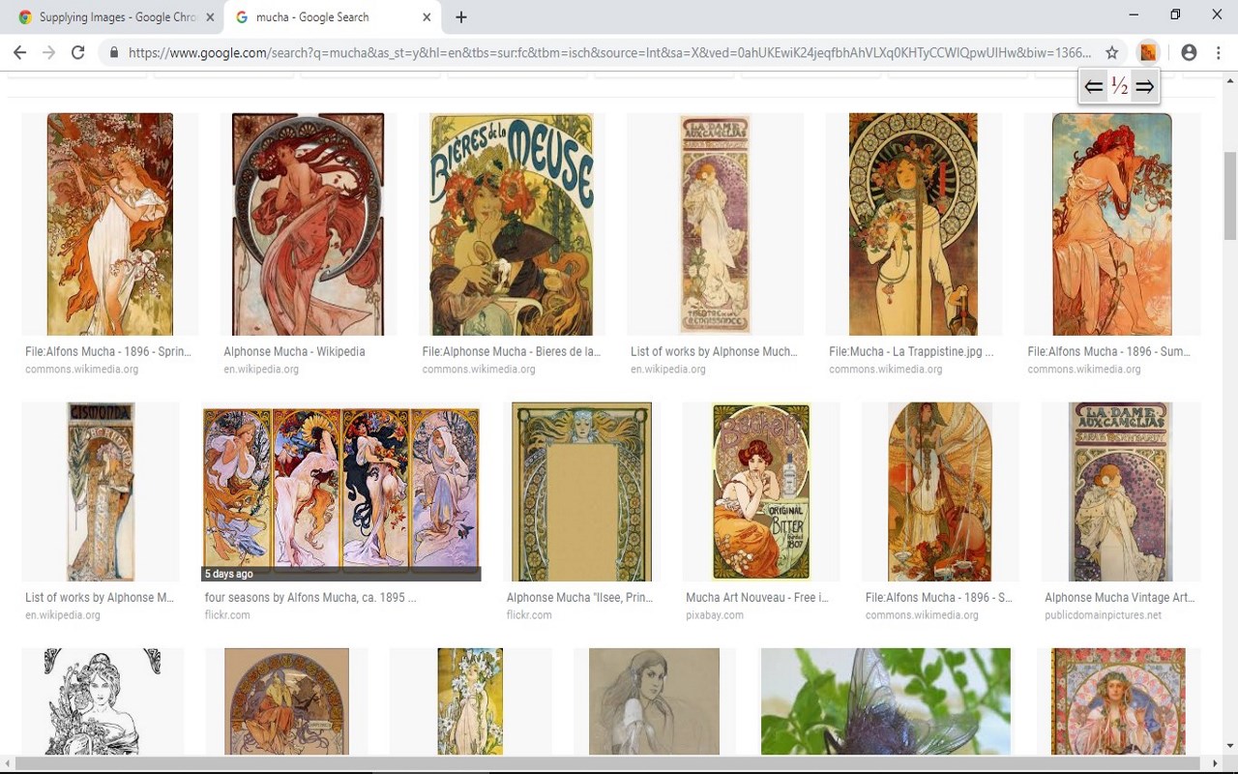The height and width of the screenshot is (774, 1238).
Task: Click 'Alphonse Mucha Vintage Art...' title
Action: click(x=1119, y=598)
